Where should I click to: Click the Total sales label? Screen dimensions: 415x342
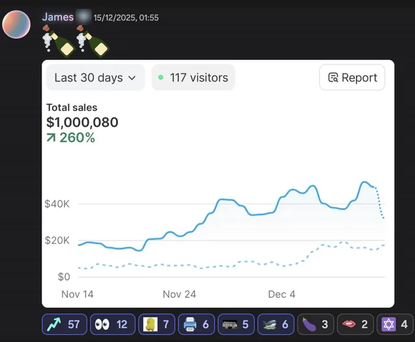coord(72,108)
